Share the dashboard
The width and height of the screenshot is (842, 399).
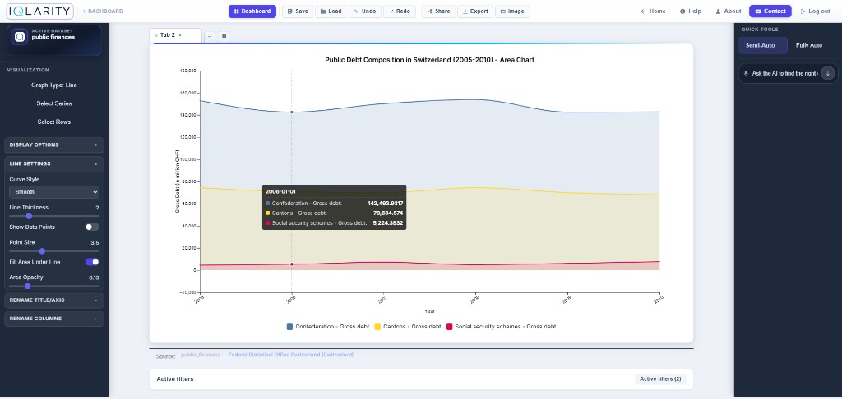pos(438,11)
